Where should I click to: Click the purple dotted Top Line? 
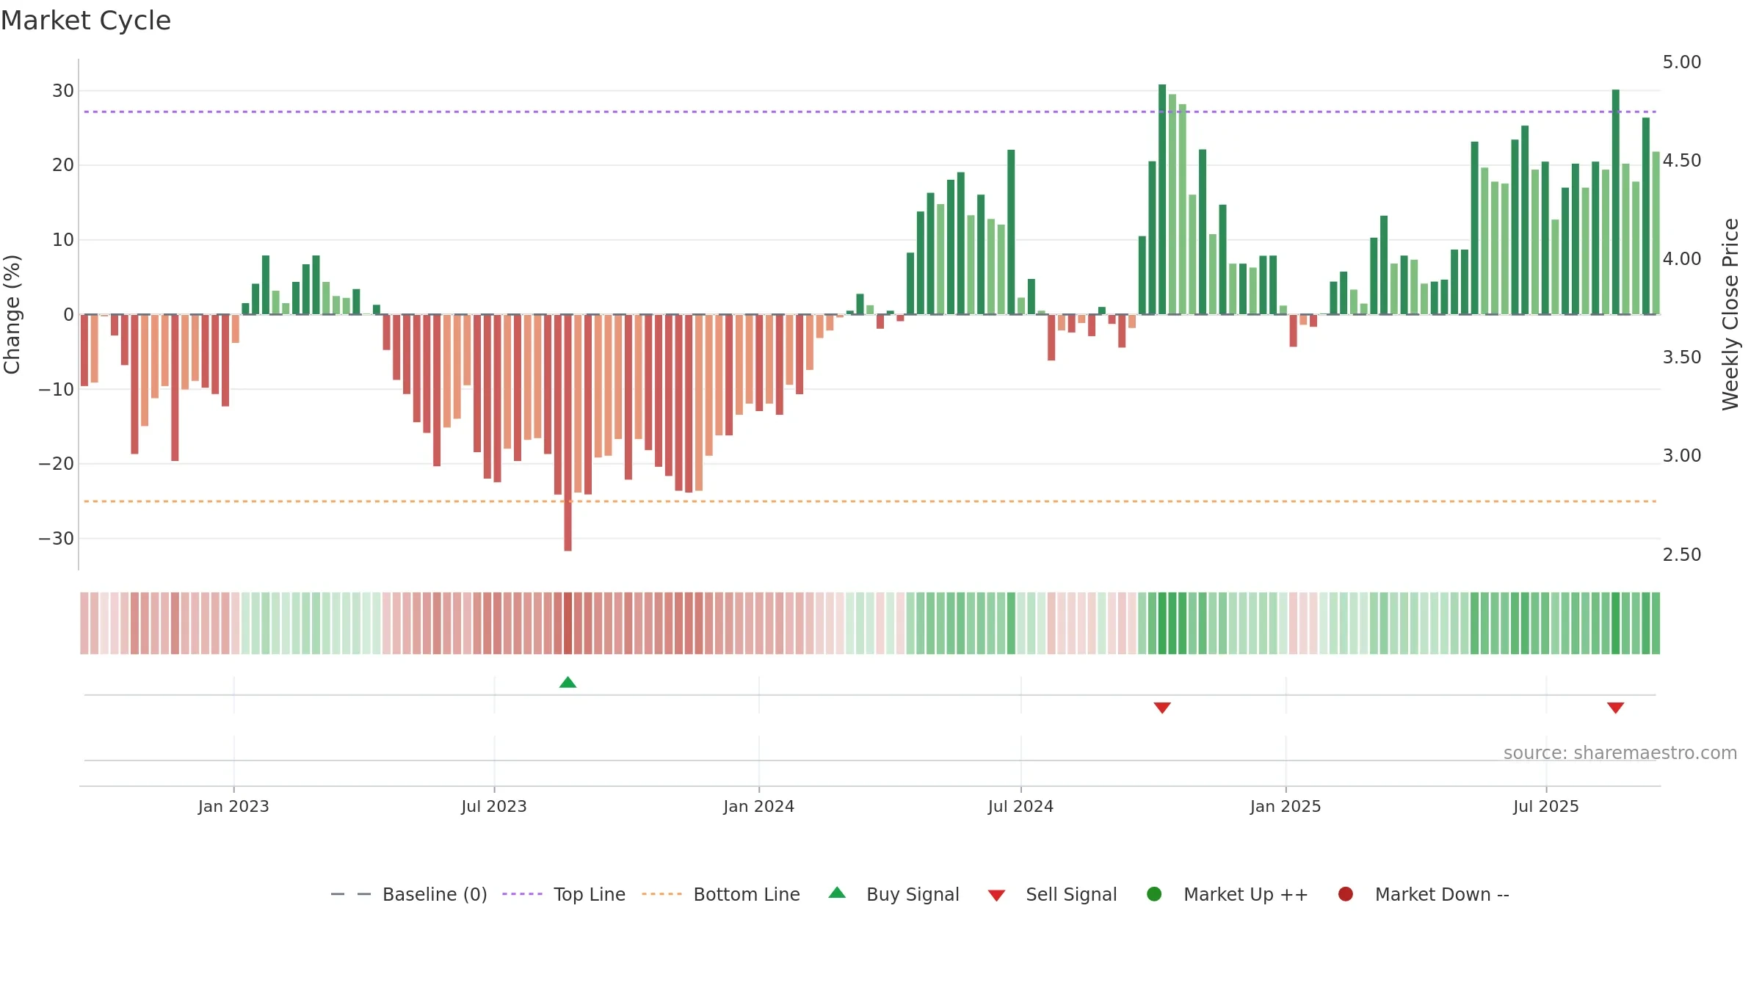click(x=870, y=112)
